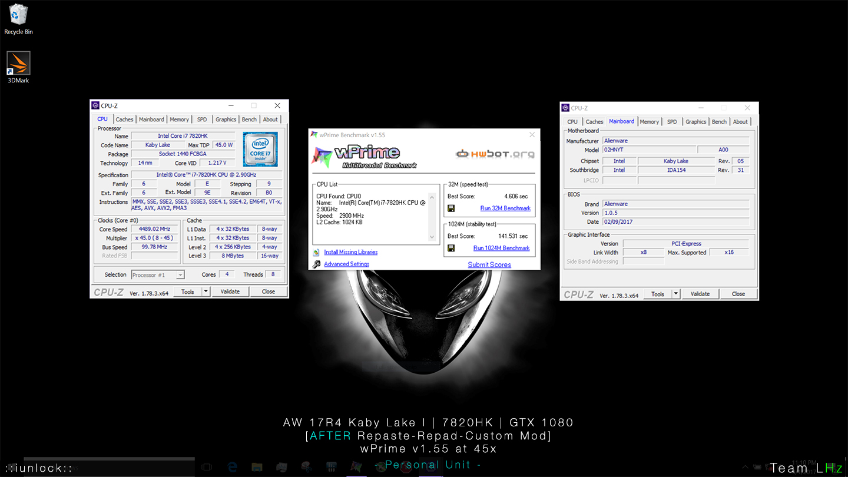Click the Max TDP value 45.0 W
This screenshot has height=477, width=848.
[224, 145]
